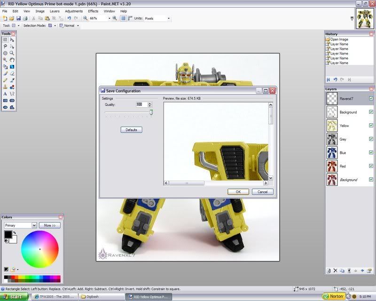Viewport: 376px width, 301px height.
Task: Cancel the Save Configuration dialog
Action: tap(263, 192)
